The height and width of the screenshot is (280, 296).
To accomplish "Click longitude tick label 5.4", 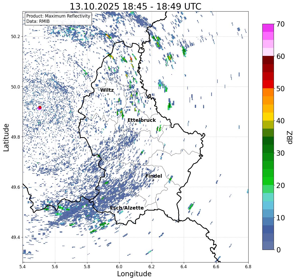I will tap(23, 267).
